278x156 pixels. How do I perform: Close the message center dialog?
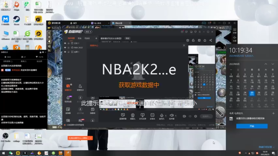tap(184, 45)
